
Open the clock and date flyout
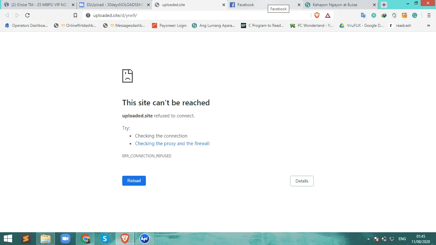(420, 239)
